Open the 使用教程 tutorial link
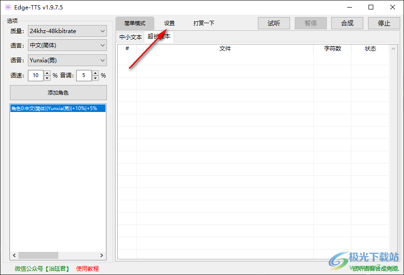This screenshot has height=275, width=404. [x=88, y=269]
